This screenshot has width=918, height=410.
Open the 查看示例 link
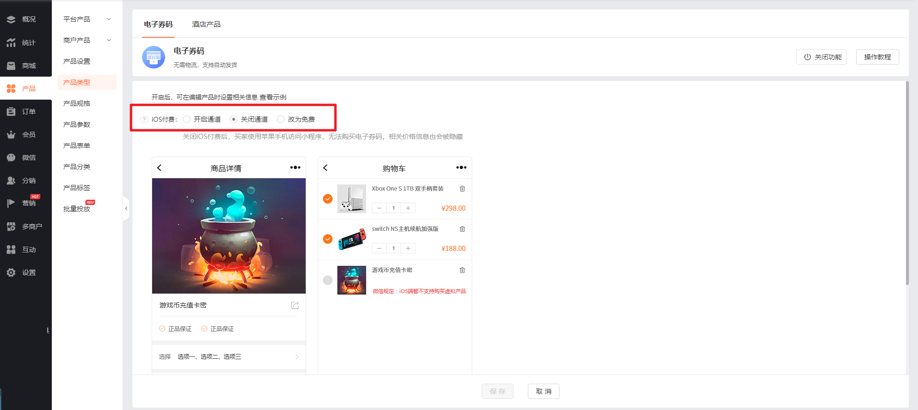pyautogui.click(x=273, y=97)
